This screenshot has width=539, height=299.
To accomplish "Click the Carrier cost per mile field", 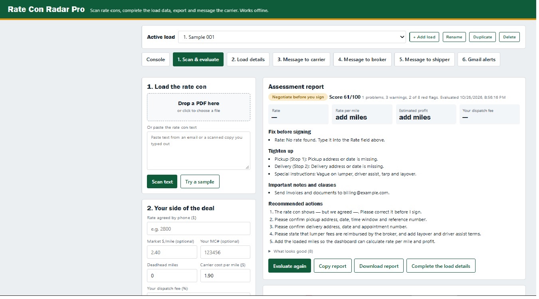I will pos(225,276).
